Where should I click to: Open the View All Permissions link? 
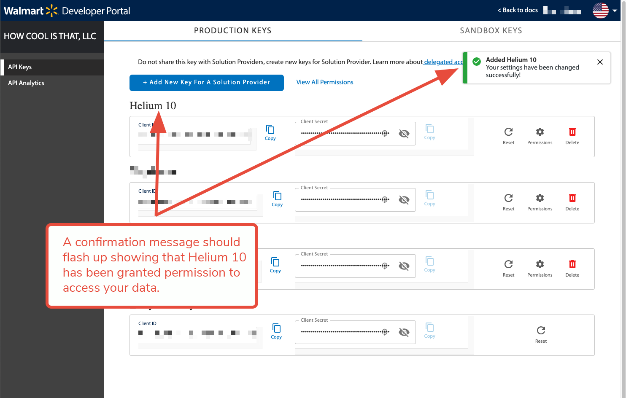[325, 82]
